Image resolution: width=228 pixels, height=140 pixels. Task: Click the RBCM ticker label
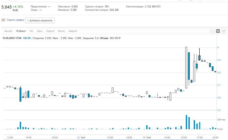coord(27,38)
